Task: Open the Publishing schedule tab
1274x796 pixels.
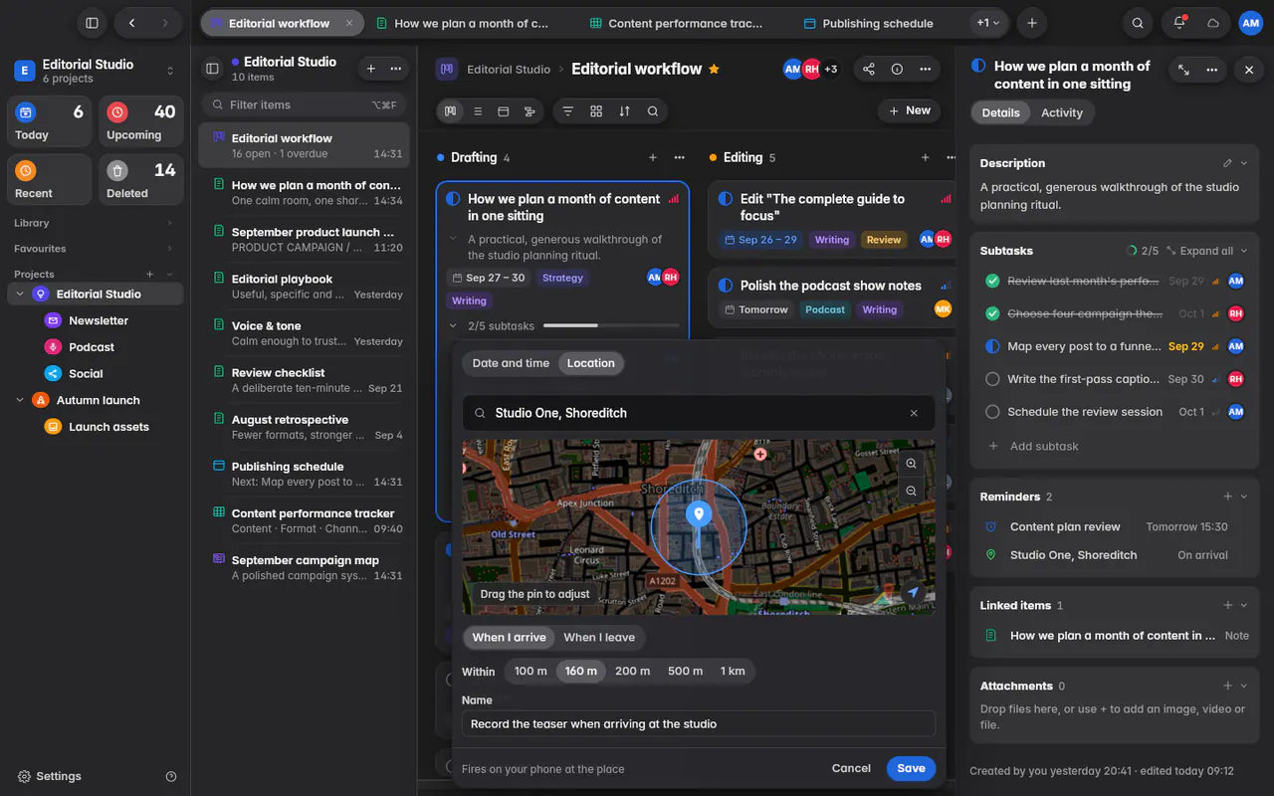Action: (x=868, y=23)
